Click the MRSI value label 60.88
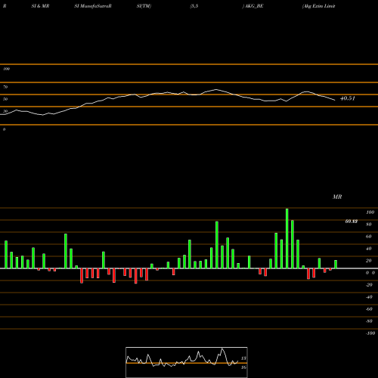 tap(352, 222)
